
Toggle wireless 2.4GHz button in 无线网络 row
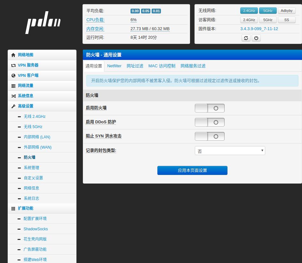249,11
